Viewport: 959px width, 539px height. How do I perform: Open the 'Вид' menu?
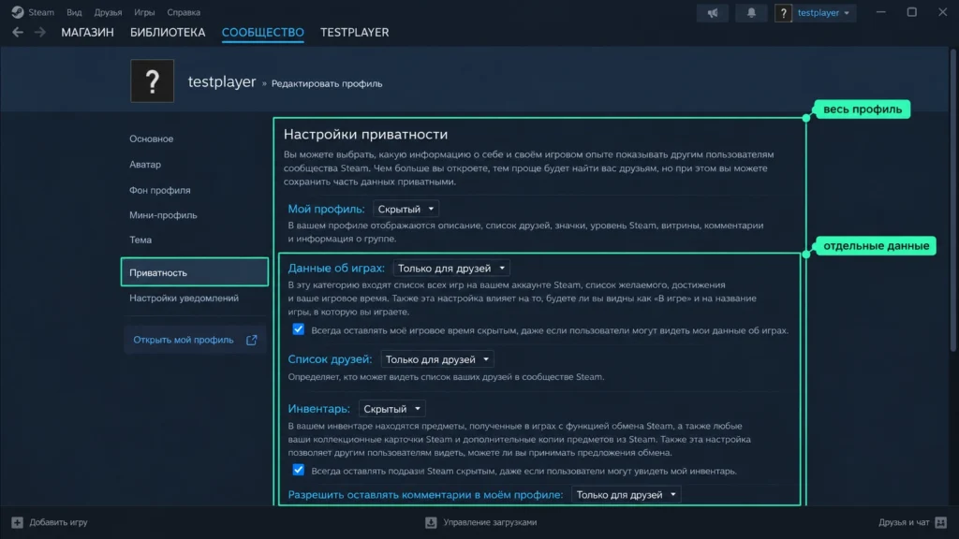pyautogui.click(x=74, y=12)
